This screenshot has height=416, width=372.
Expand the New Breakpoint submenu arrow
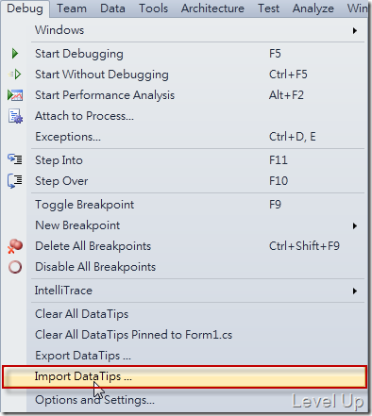click(355, 225)
